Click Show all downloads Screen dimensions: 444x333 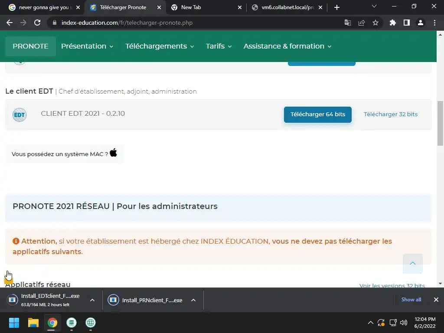coord(411,300)
